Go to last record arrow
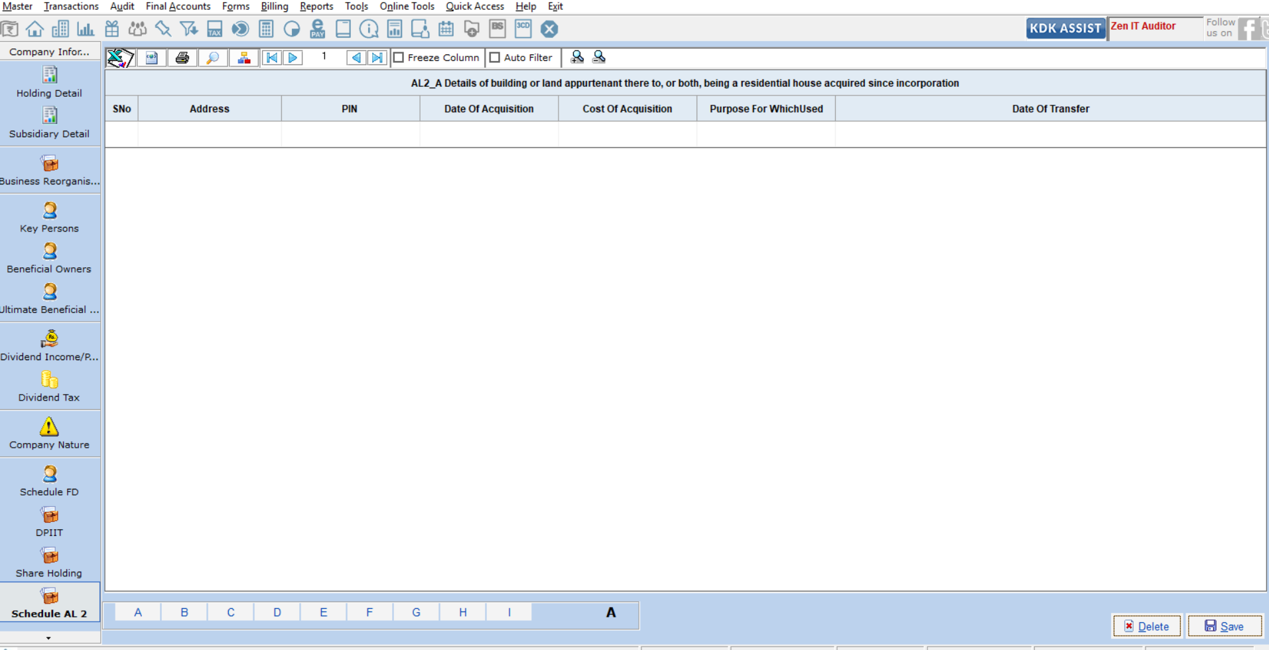 (x=377, y=58)
